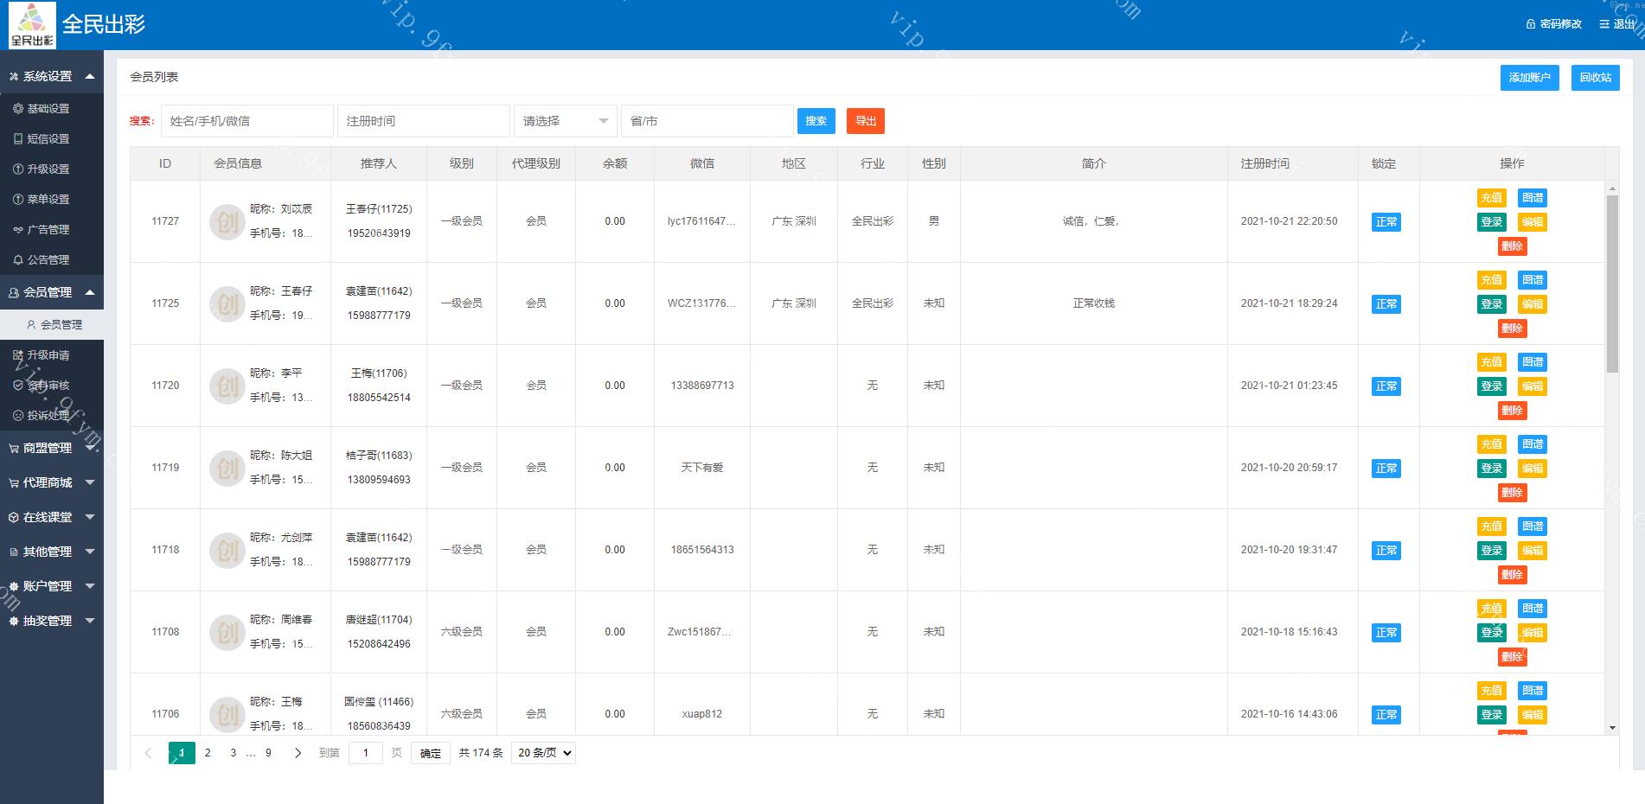This screenshot has height=804, width=1645.
Task: Click the 全民出彩 logo icon
Action: [x=32, y=24]
